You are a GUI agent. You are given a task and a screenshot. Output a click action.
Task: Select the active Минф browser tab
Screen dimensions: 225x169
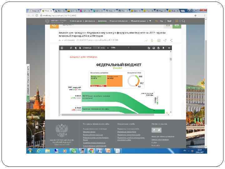click(x=47, y=11)
